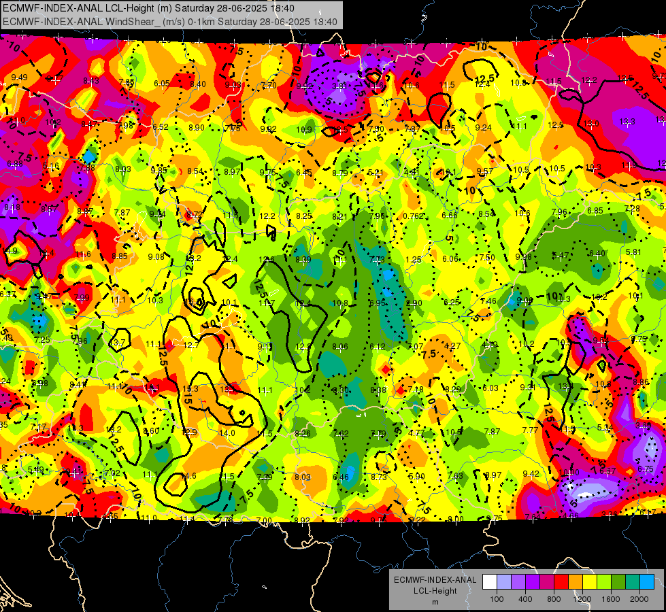
Task: Click the wind shear value '5.47'
Action: [x=561, y=256]
